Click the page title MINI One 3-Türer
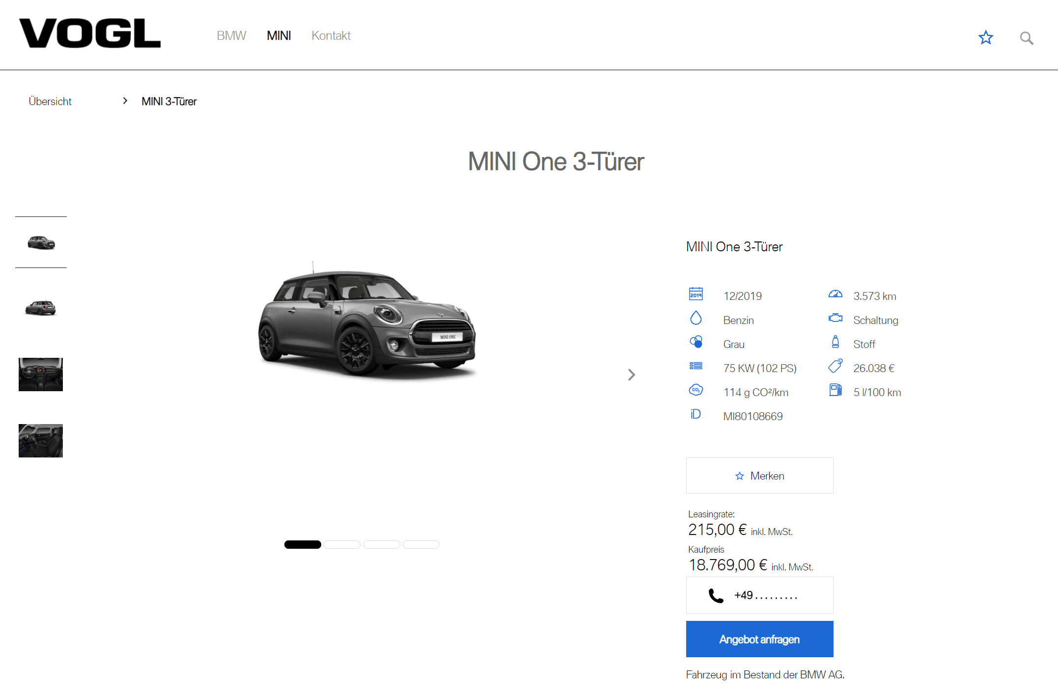 (556, 161)
